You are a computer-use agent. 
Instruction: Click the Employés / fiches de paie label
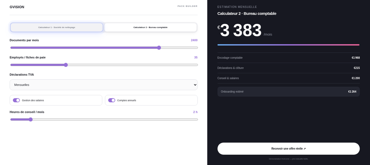[28, 58]
